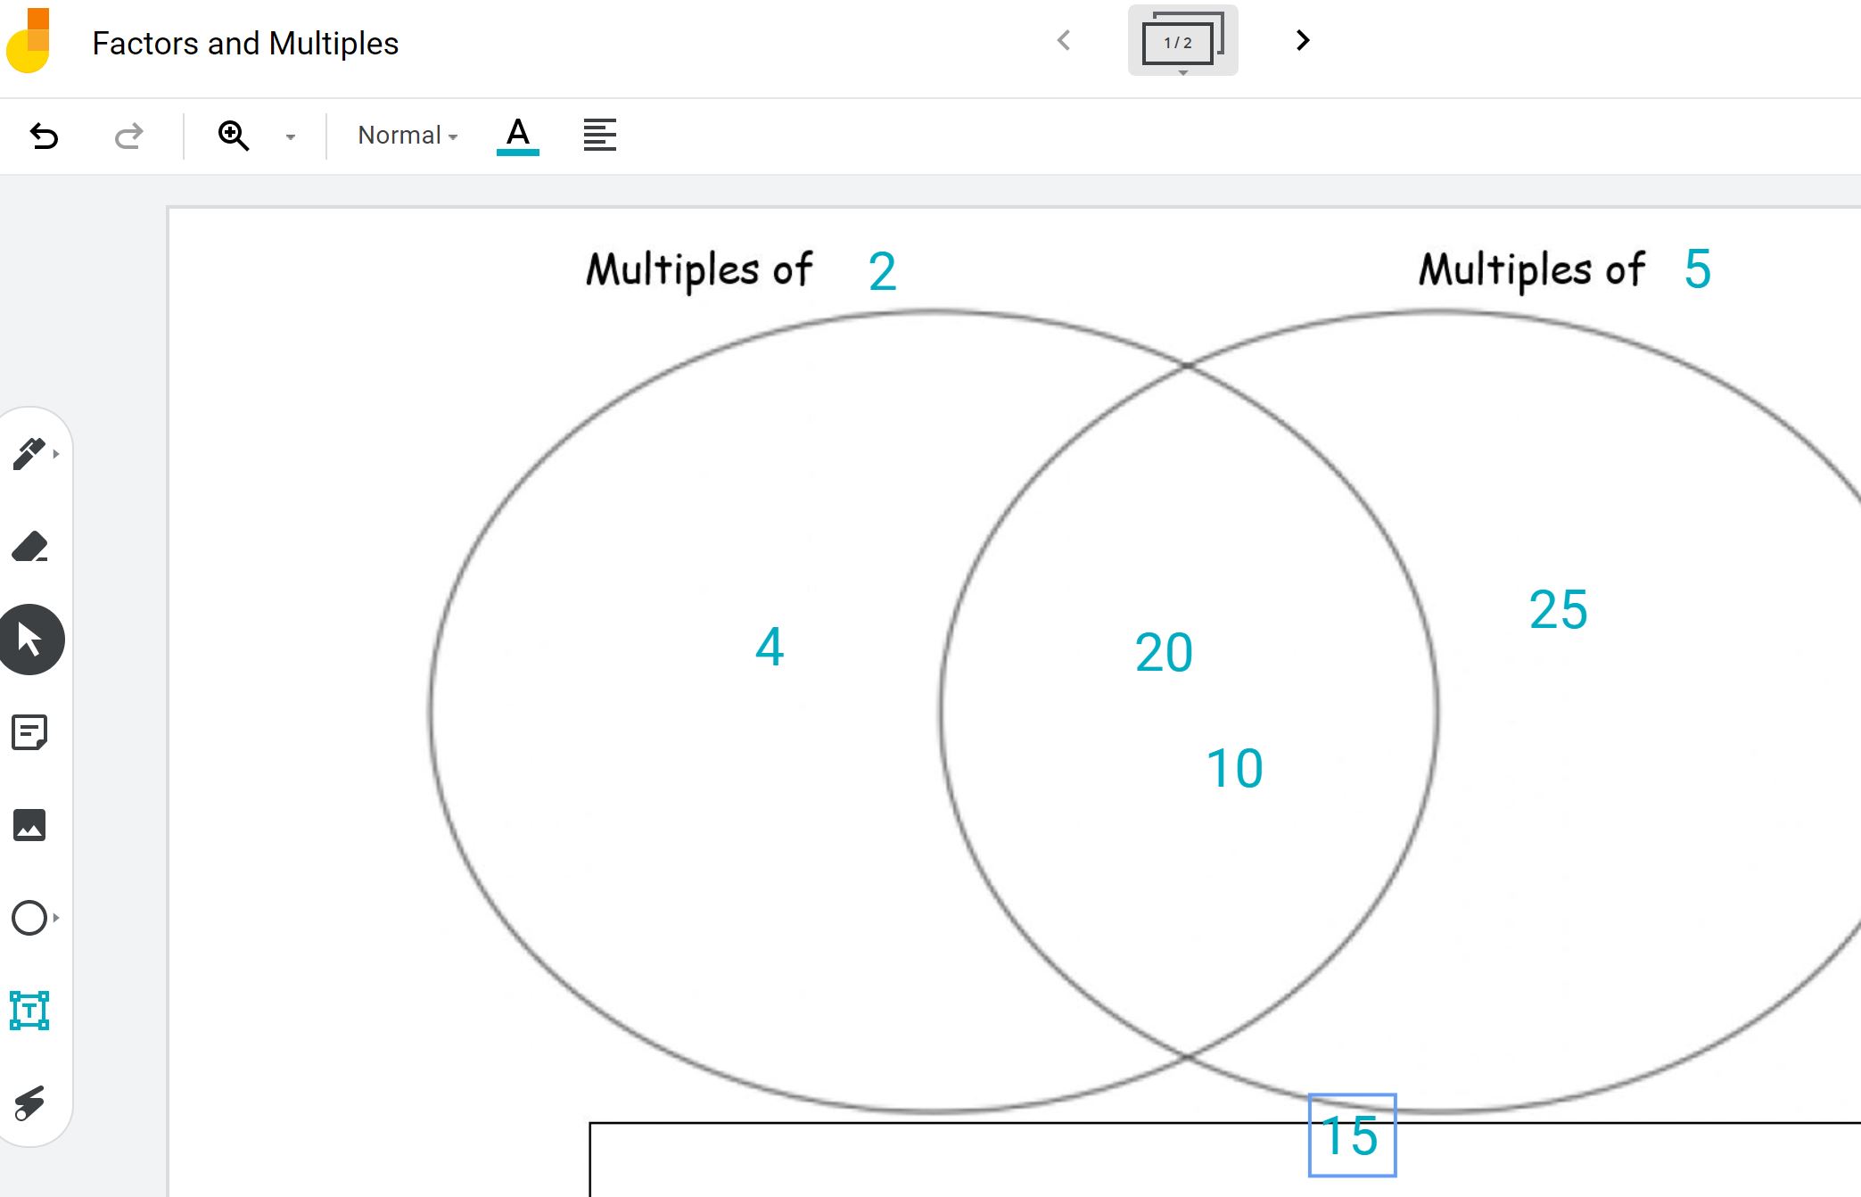Select the Pen tool
The height and width of the screenshot is (1197, 1861).
pos(29,455)
